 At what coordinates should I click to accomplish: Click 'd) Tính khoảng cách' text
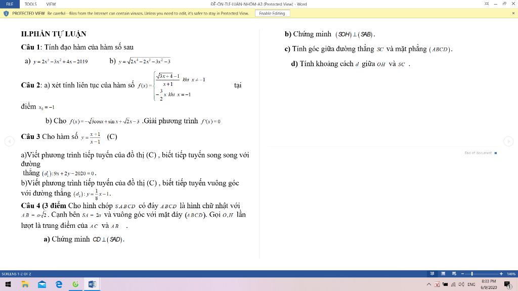pyautogui.click(x=322, y=64)
